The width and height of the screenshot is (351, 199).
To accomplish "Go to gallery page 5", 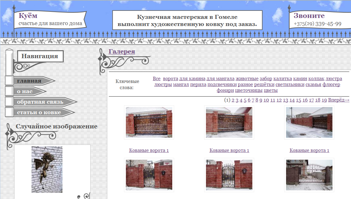I will pyautogui.click(x=245, y=100).
